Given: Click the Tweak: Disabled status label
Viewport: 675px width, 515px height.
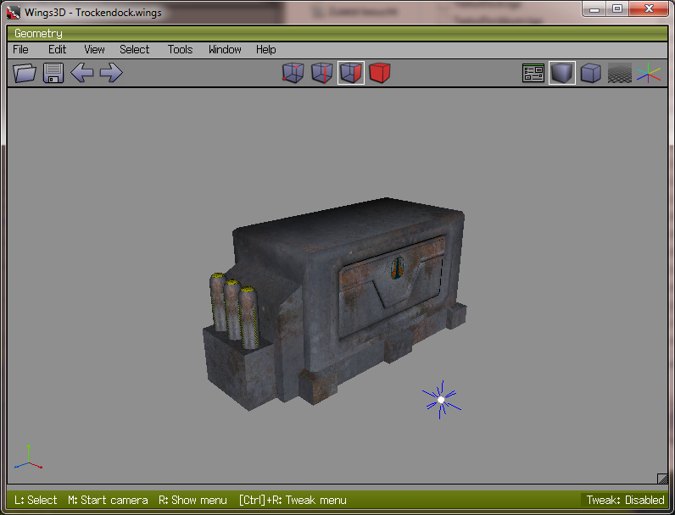Looking at the screenshot, I should (x=625, y=500).
